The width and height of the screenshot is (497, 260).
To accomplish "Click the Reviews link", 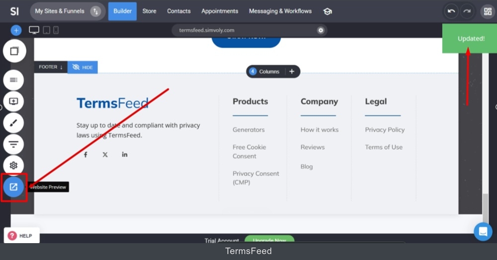I will tap(313, 147).
